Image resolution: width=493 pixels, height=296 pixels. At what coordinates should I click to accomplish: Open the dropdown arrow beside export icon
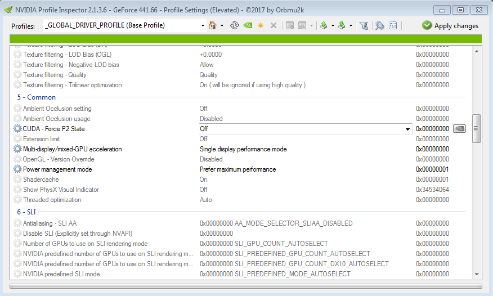[x=333, y=25]
